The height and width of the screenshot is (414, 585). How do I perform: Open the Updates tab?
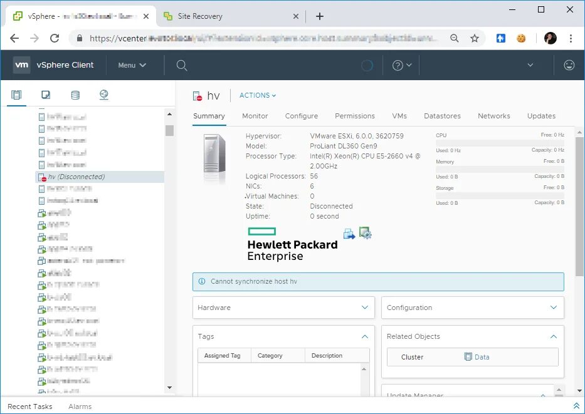[541, 116]
